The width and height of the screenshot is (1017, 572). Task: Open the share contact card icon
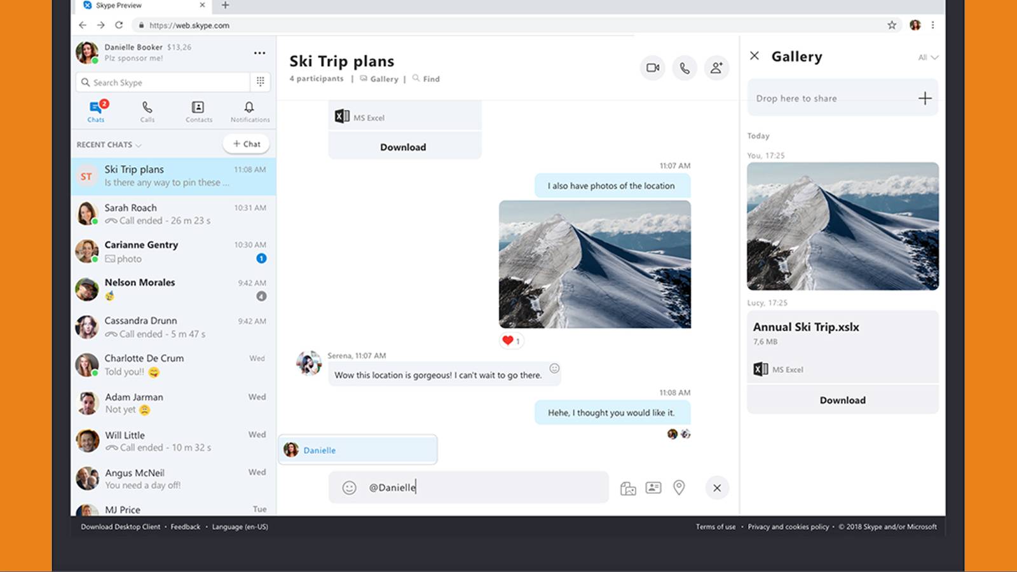point(653,487)
